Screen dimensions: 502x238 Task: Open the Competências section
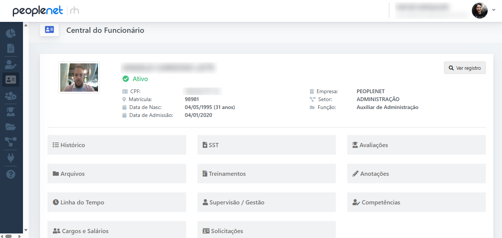pos(416,202)
